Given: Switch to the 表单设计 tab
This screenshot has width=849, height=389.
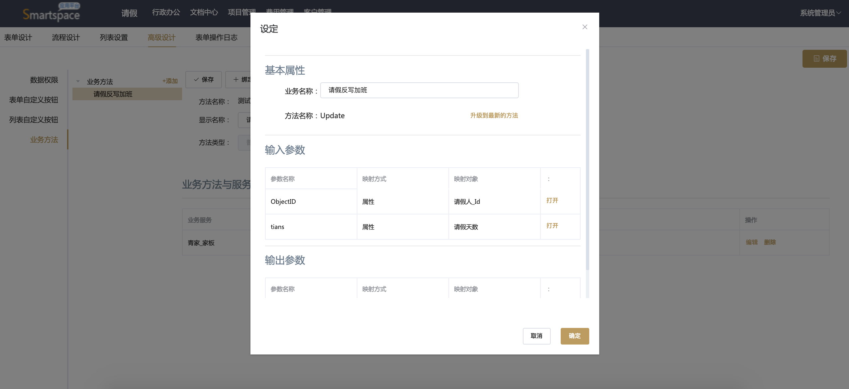Looking at the screenshot, I should [x=18, y=38].
